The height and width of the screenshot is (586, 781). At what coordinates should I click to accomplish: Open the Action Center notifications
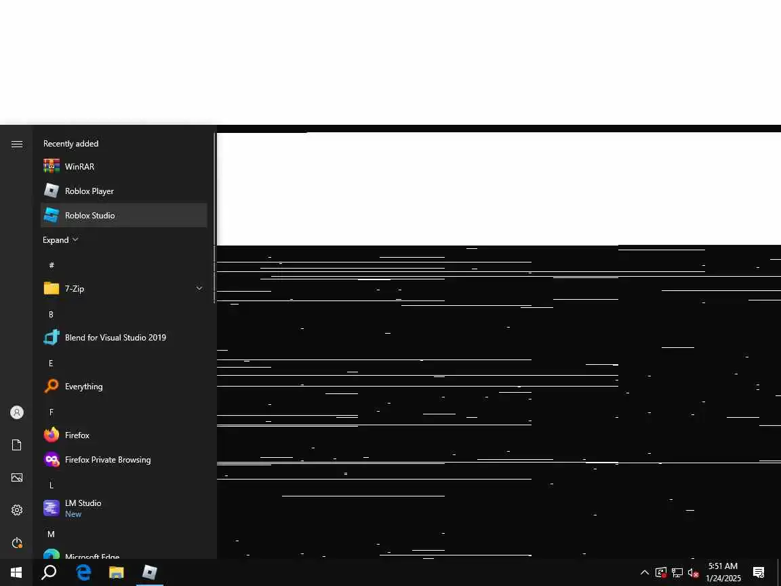pos(759,572)
